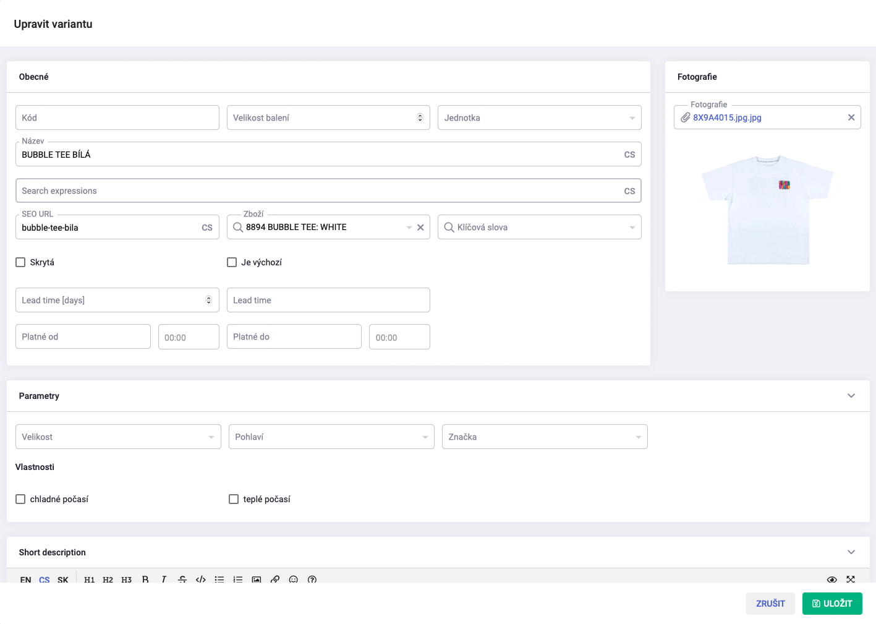
Task: Open the 8X9A4015.jpg.jpg file link
Action: (727, 118)
